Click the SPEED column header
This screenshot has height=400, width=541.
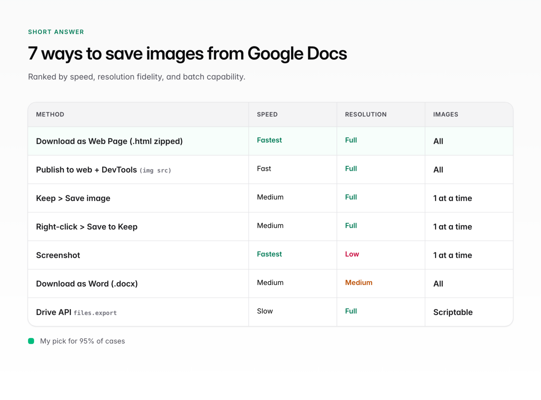tap(267, 115)
